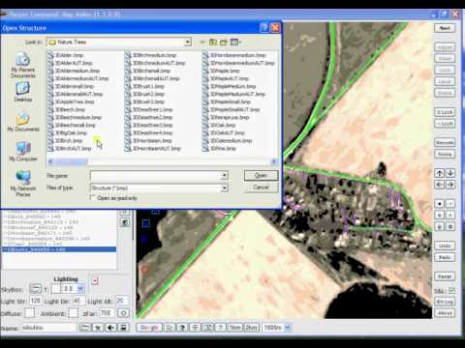Select file 3DOak.bmp
This screenshot has height=348, width=465.
point(223,125)
